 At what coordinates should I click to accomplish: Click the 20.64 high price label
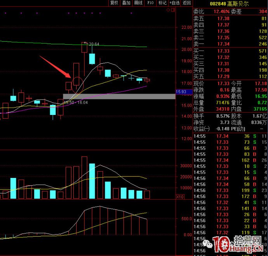[94, 44]
